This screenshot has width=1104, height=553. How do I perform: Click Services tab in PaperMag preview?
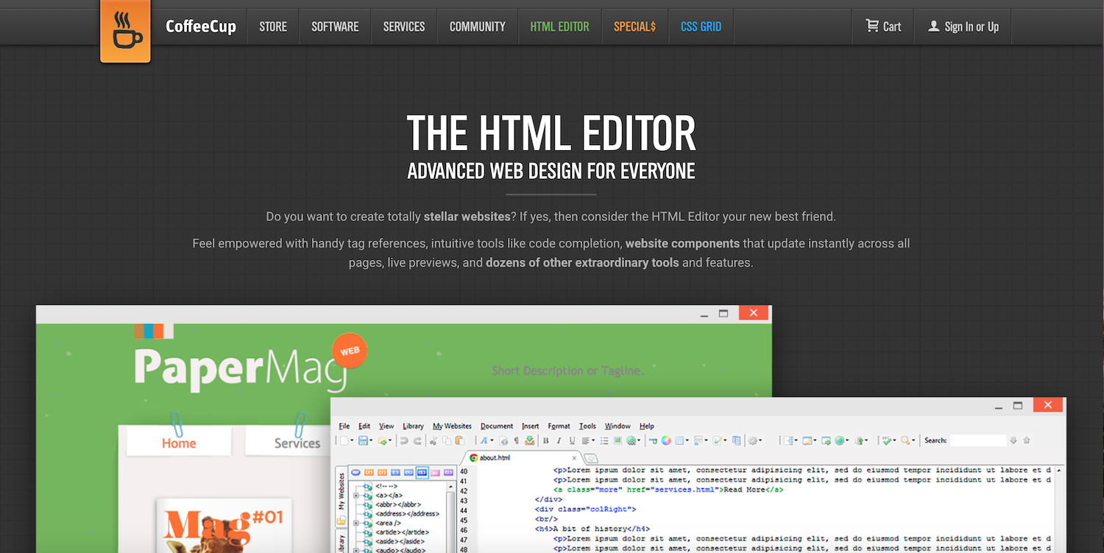[297, 443]
